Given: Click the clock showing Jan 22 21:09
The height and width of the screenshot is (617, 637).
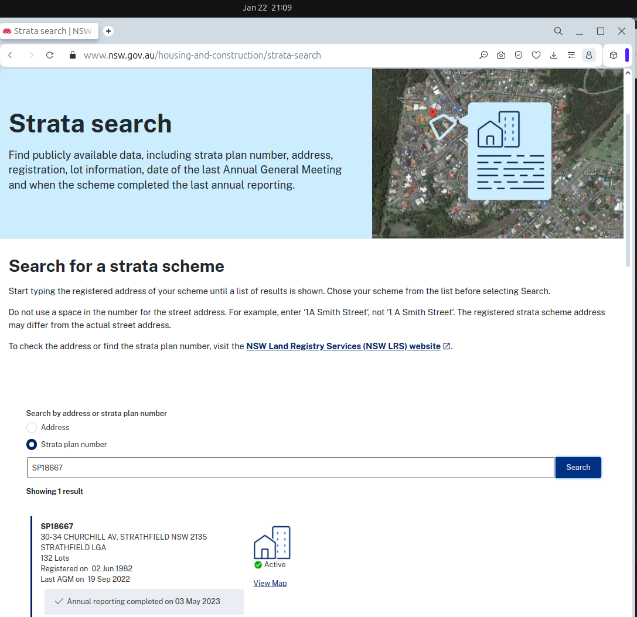Looking at the screenshot, I should coord(267,8).
